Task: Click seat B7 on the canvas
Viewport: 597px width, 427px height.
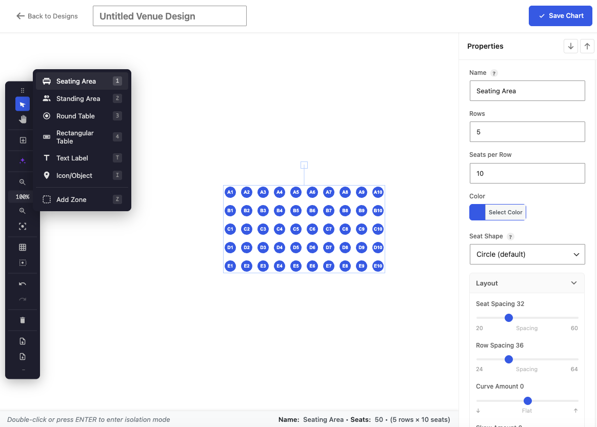Action: [x=329, y=211]
